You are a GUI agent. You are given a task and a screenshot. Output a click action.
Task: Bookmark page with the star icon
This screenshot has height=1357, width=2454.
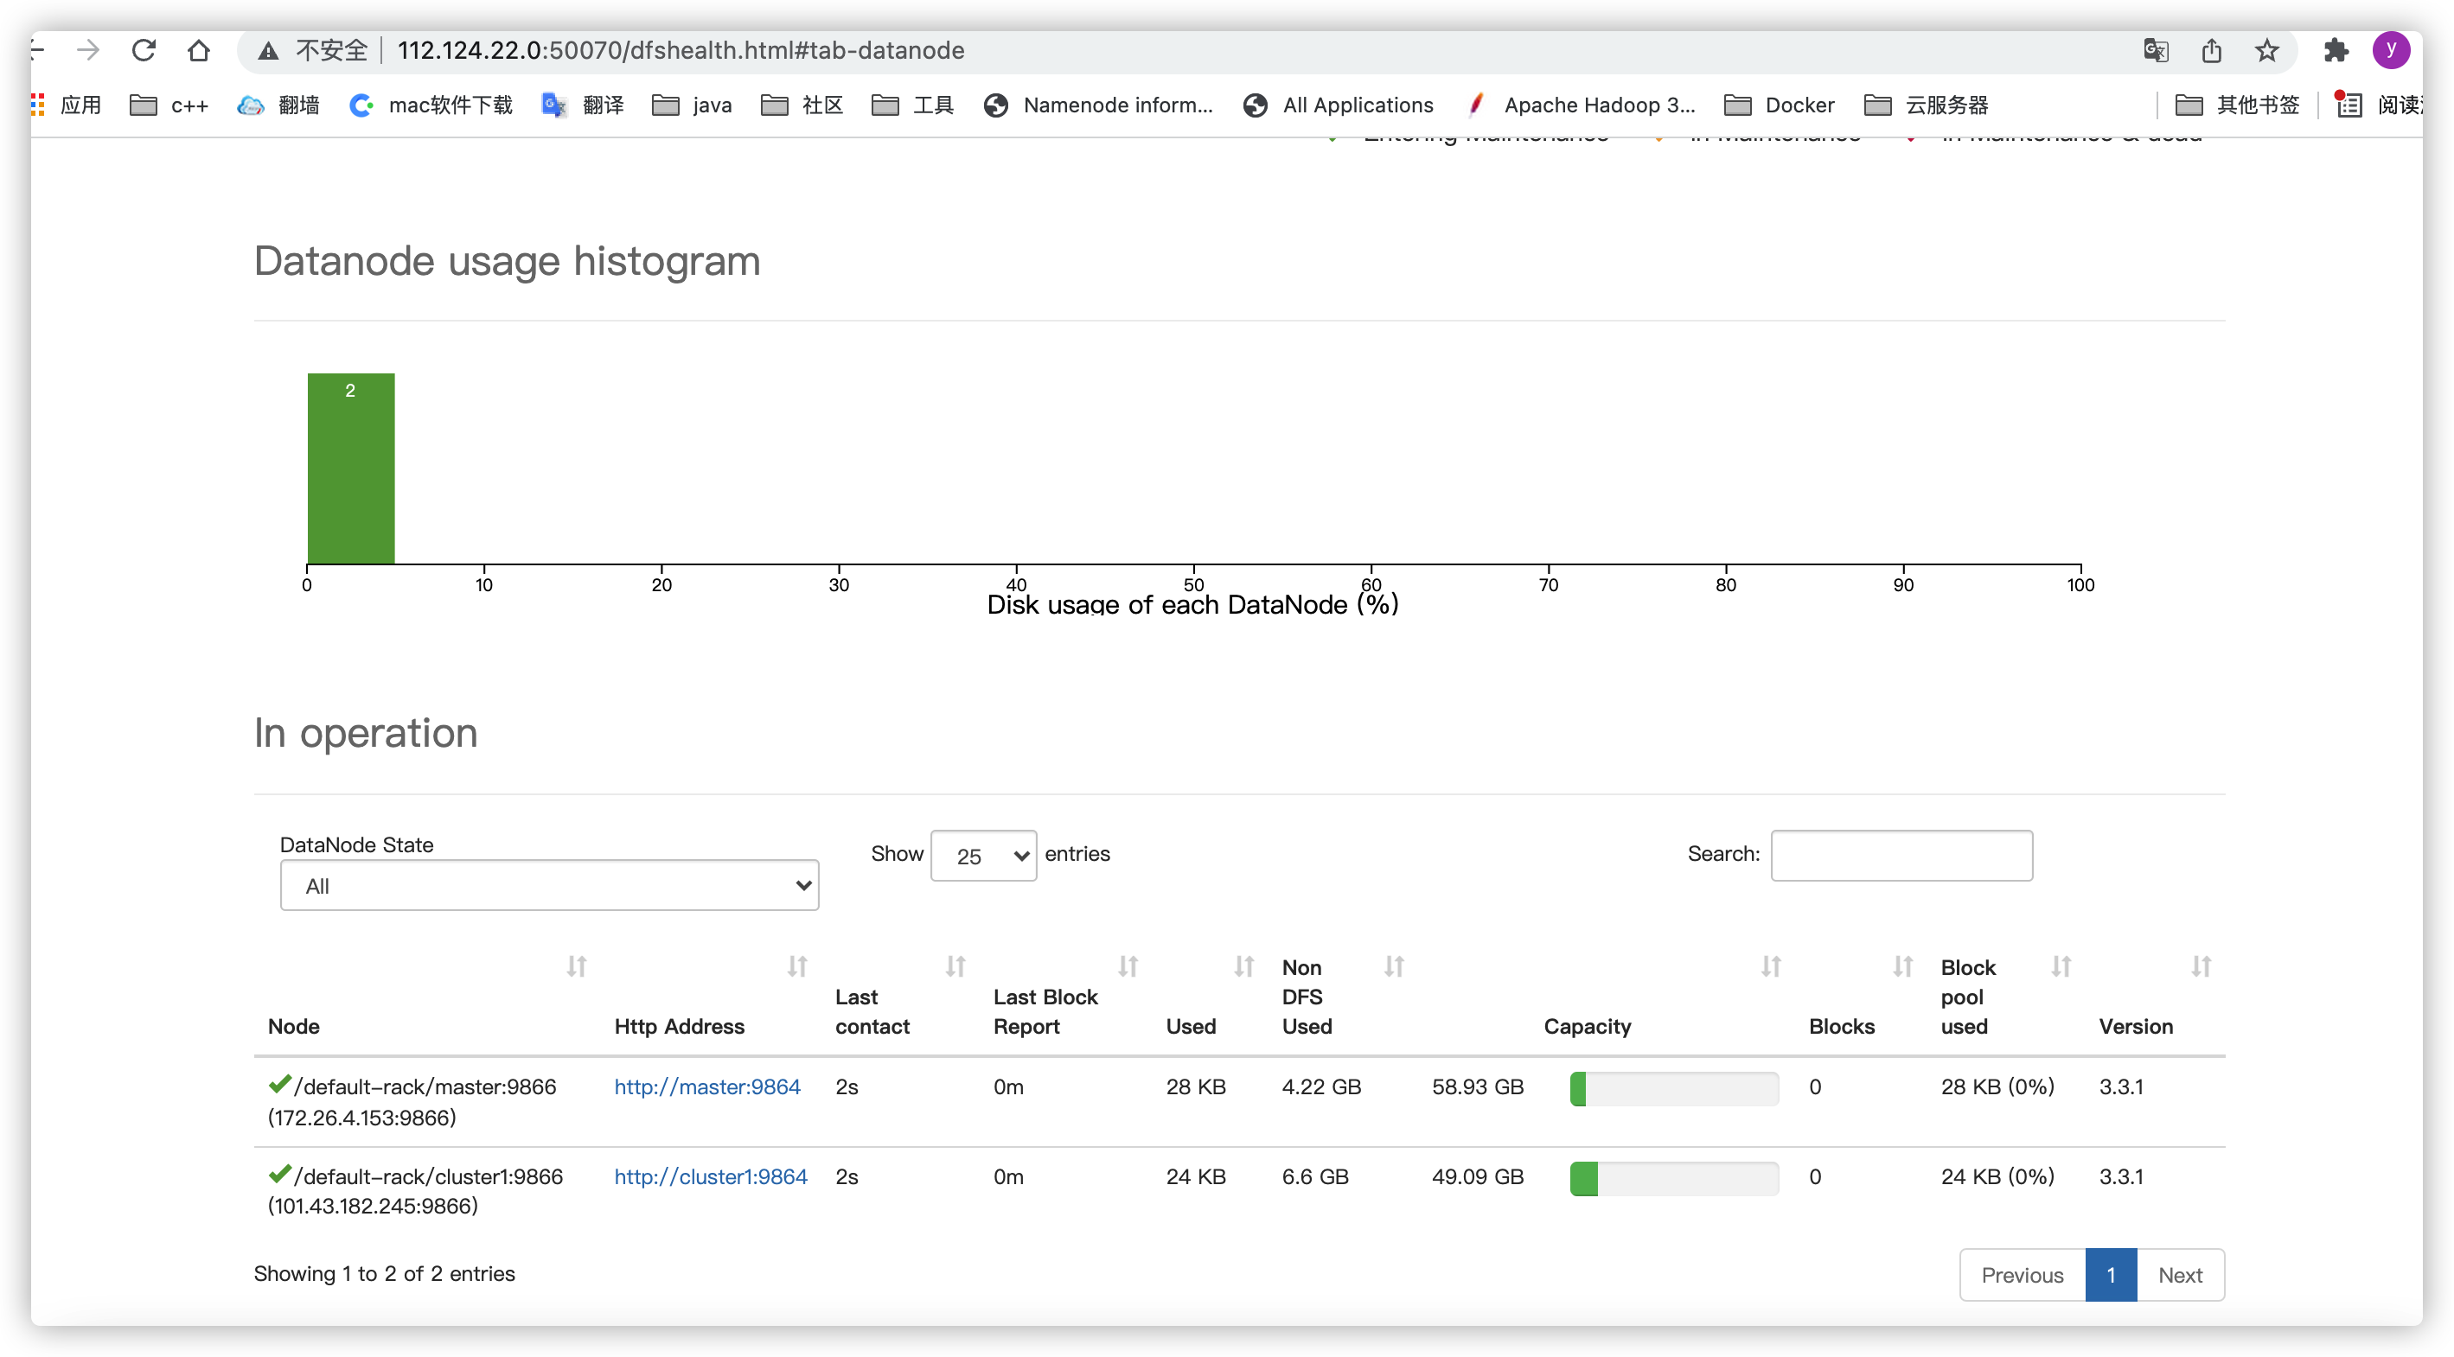click(2266, 50)
